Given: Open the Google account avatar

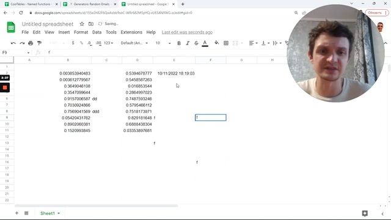Looking at the screenshot, I should click(x=380, y=27).
